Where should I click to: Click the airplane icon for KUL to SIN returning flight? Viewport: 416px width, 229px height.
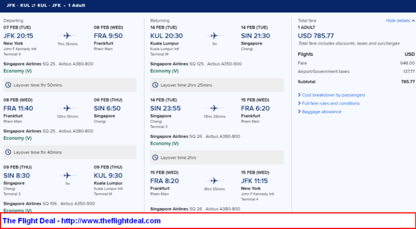point(214,35)
